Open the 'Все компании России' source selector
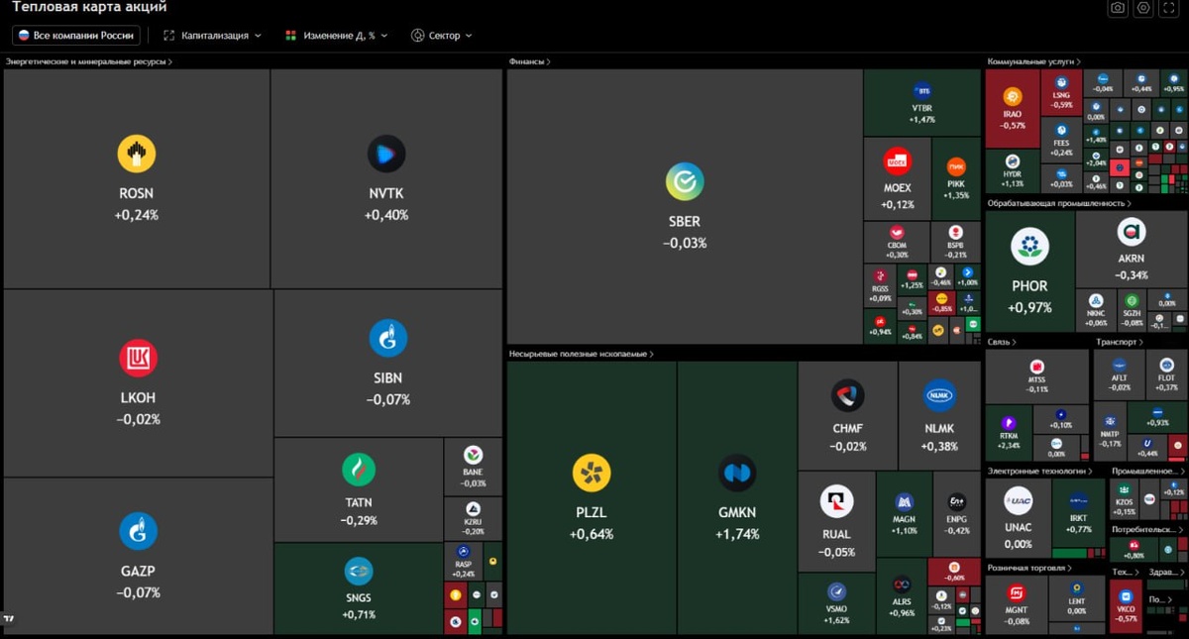 pos(76,36)
